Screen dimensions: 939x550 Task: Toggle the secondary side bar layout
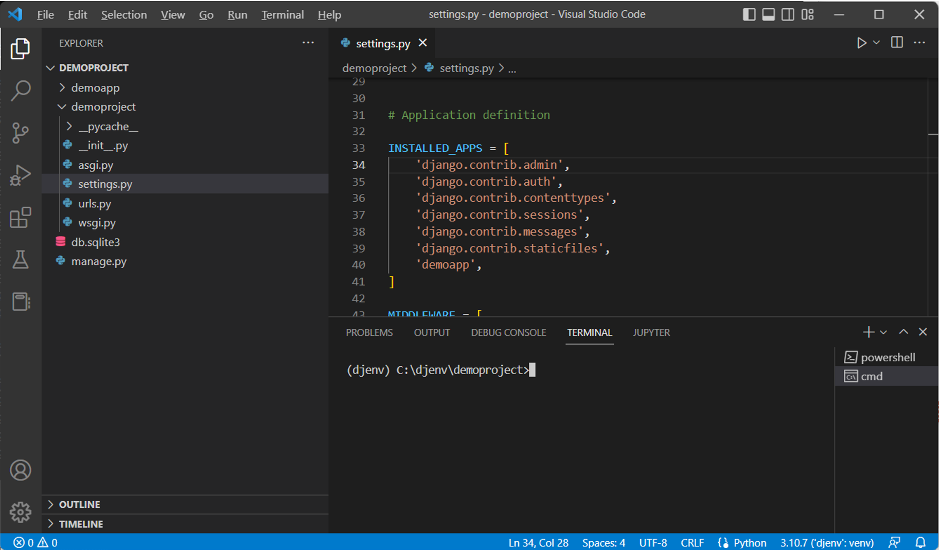click(788, 14)
